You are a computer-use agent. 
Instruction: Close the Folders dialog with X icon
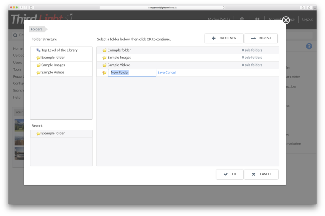tap(286, 20)
